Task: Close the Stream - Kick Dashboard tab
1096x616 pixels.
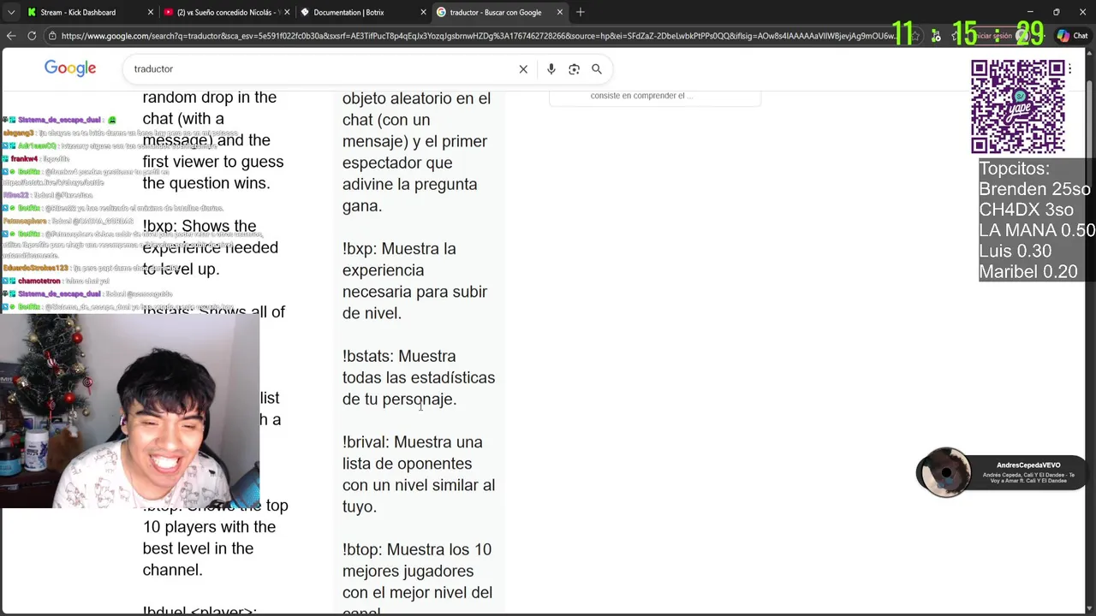Action: pyautogui.click(x=151, y=12)
